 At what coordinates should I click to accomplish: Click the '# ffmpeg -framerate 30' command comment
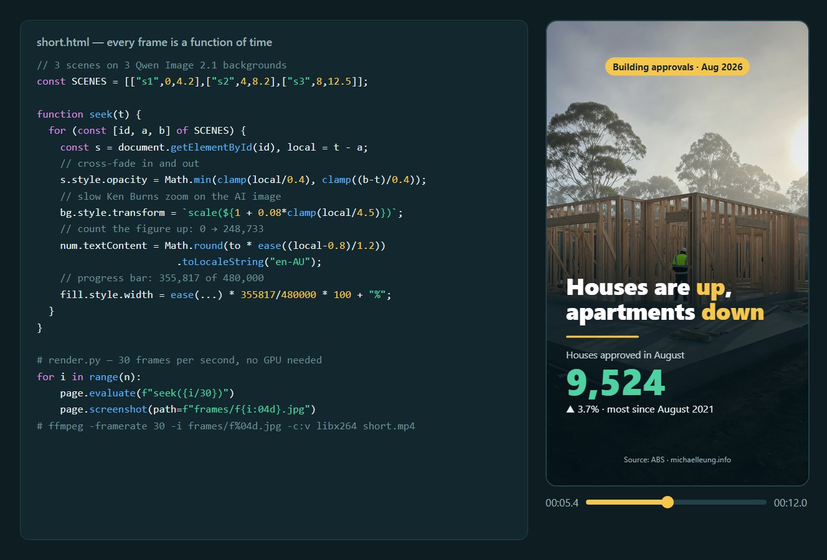pyautogui.click(x=226, y=426)
